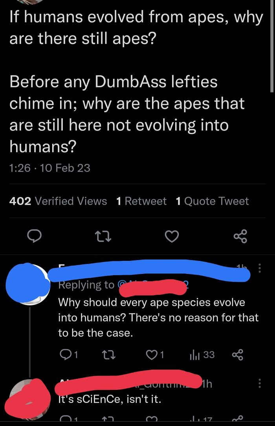This screenshot has height=426, width=275.
Task: View who retweeted via 1 Retweet
Action: [141, 201]
